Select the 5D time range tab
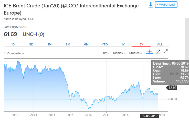189x120 pixels. tap(31, 44)
